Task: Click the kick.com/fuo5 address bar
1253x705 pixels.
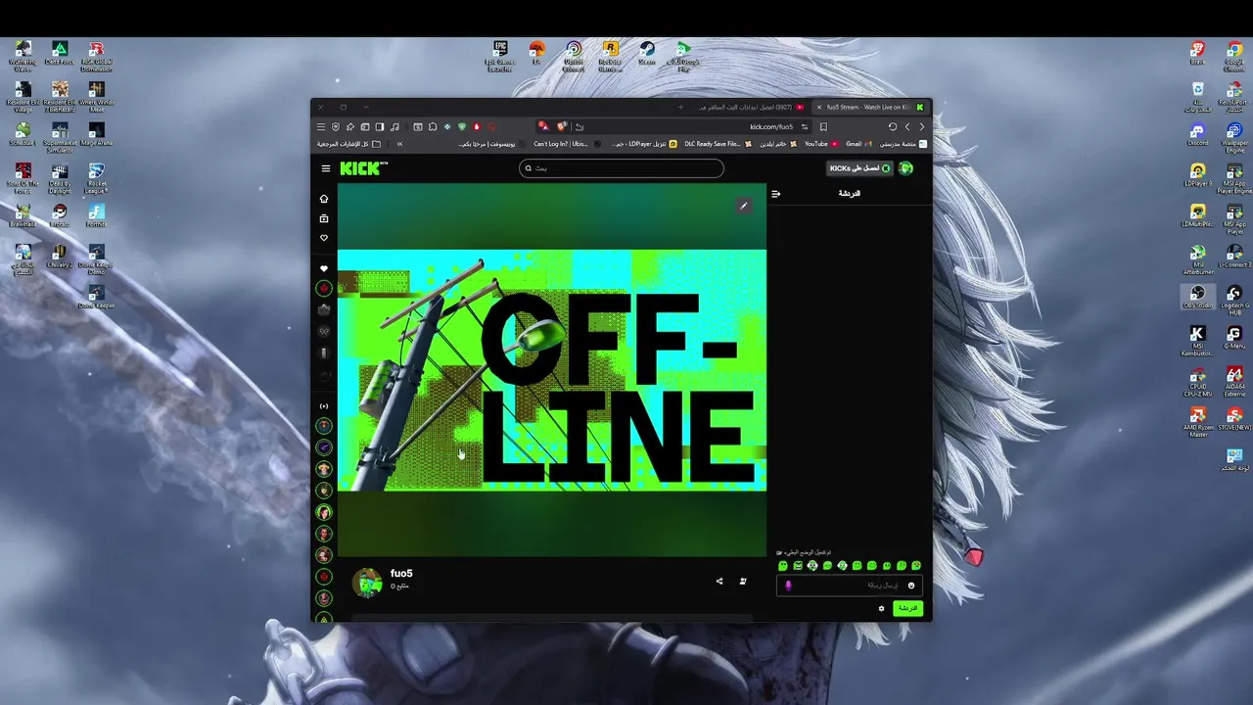Action: tap(771, 126)
